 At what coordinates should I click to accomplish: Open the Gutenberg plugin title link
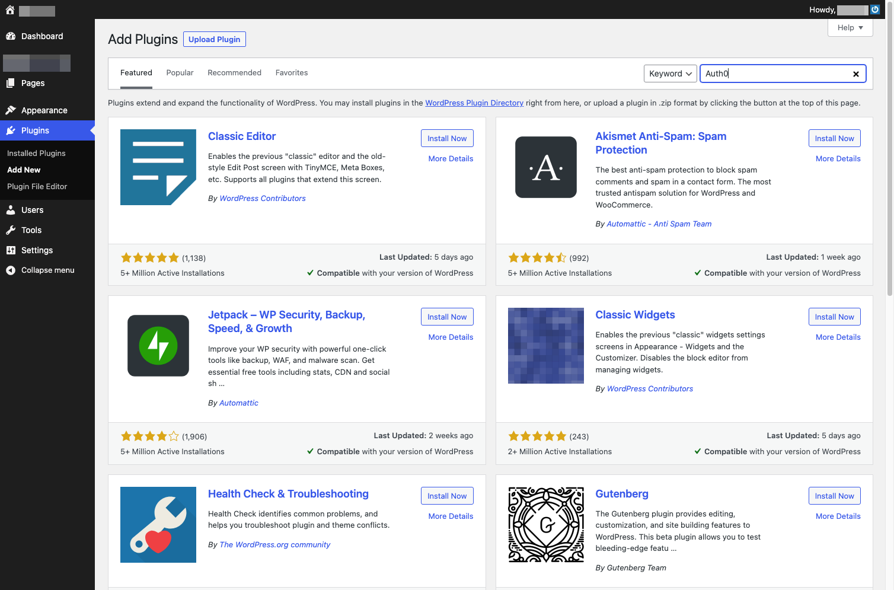[621, 494]
